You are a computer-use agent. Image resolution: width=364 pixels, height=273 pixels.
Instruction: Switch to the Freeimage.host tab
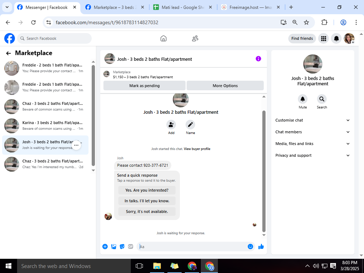(x=251, y=7)
